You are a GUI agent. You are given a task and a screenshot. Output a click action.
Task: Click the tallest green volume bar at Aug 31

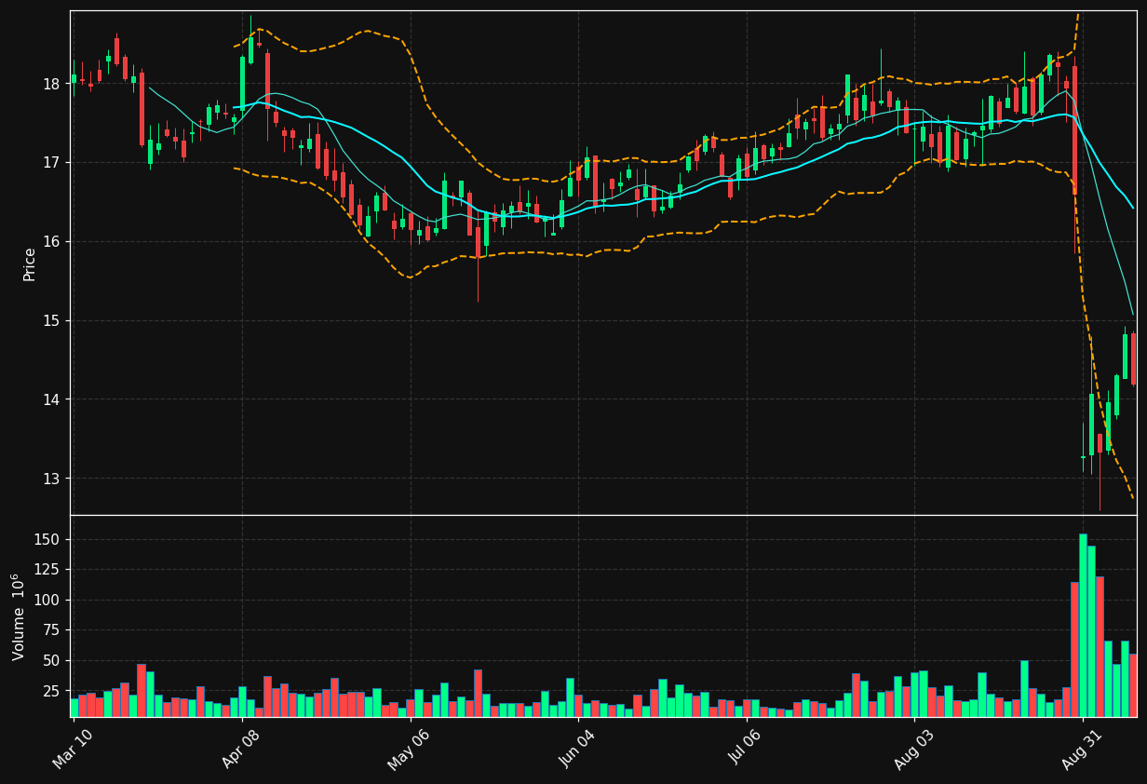[1083, 625]
